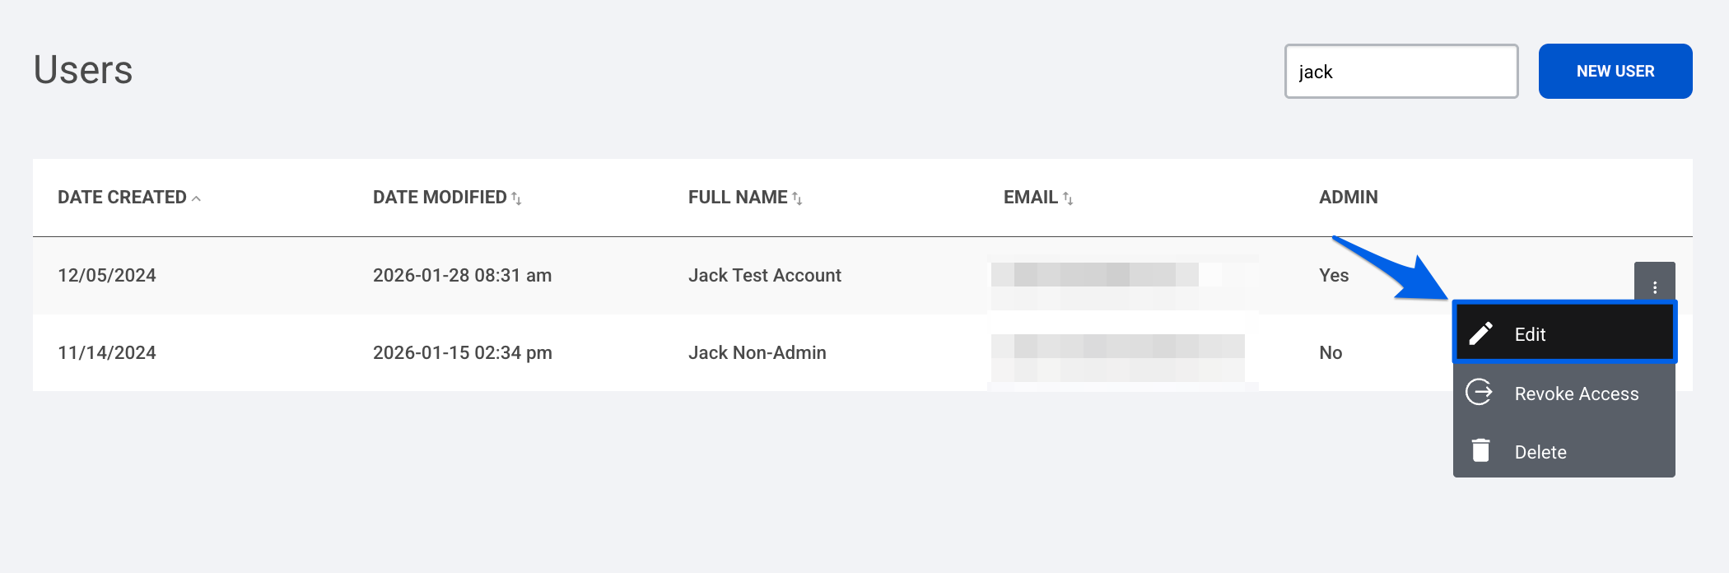Sort by the DATE MODIFIED column header
Screen dimensions: 1729x573
point(440,198)
